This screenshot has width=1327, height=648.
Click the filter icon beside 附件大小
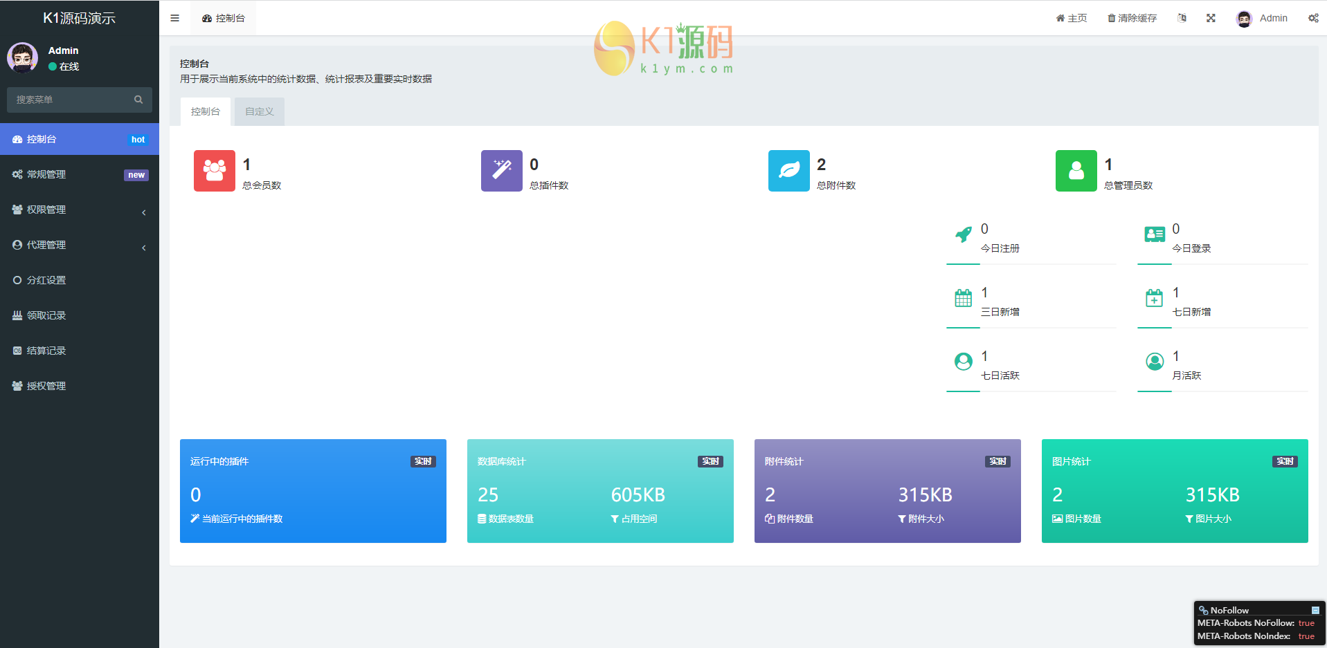[x=902, y=519]
